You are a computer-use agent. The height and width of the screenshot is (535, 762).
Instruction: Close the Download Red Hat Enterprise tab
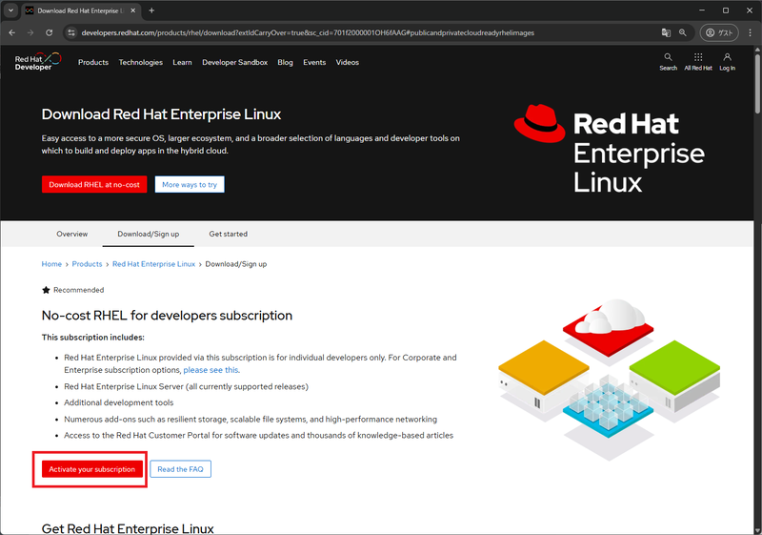133,10
